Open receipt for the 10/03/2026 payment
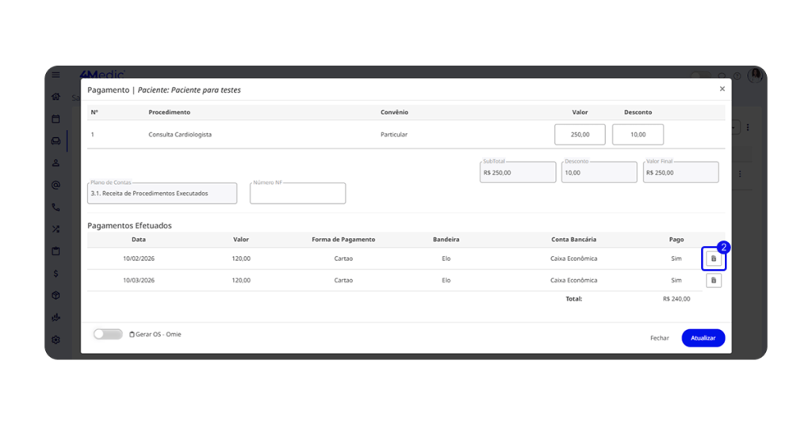Image resolution: width=812 pixels, height=426 pixels. 714,280
